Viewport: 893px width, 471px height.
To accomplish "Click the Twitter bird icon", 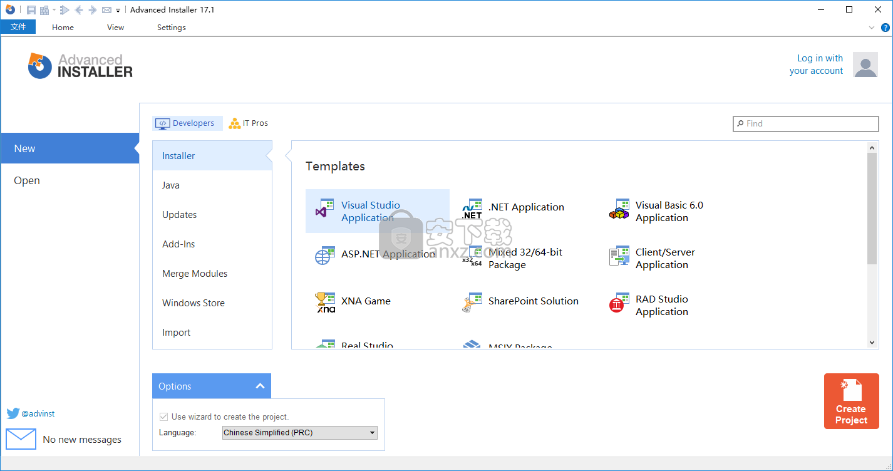I will (13, 413).
